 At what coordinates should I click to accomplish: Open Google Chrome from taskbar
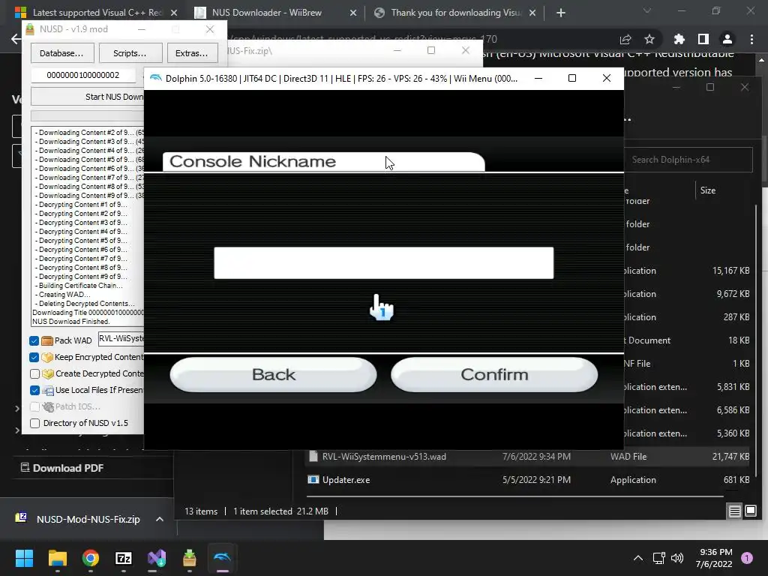(91, 558)
